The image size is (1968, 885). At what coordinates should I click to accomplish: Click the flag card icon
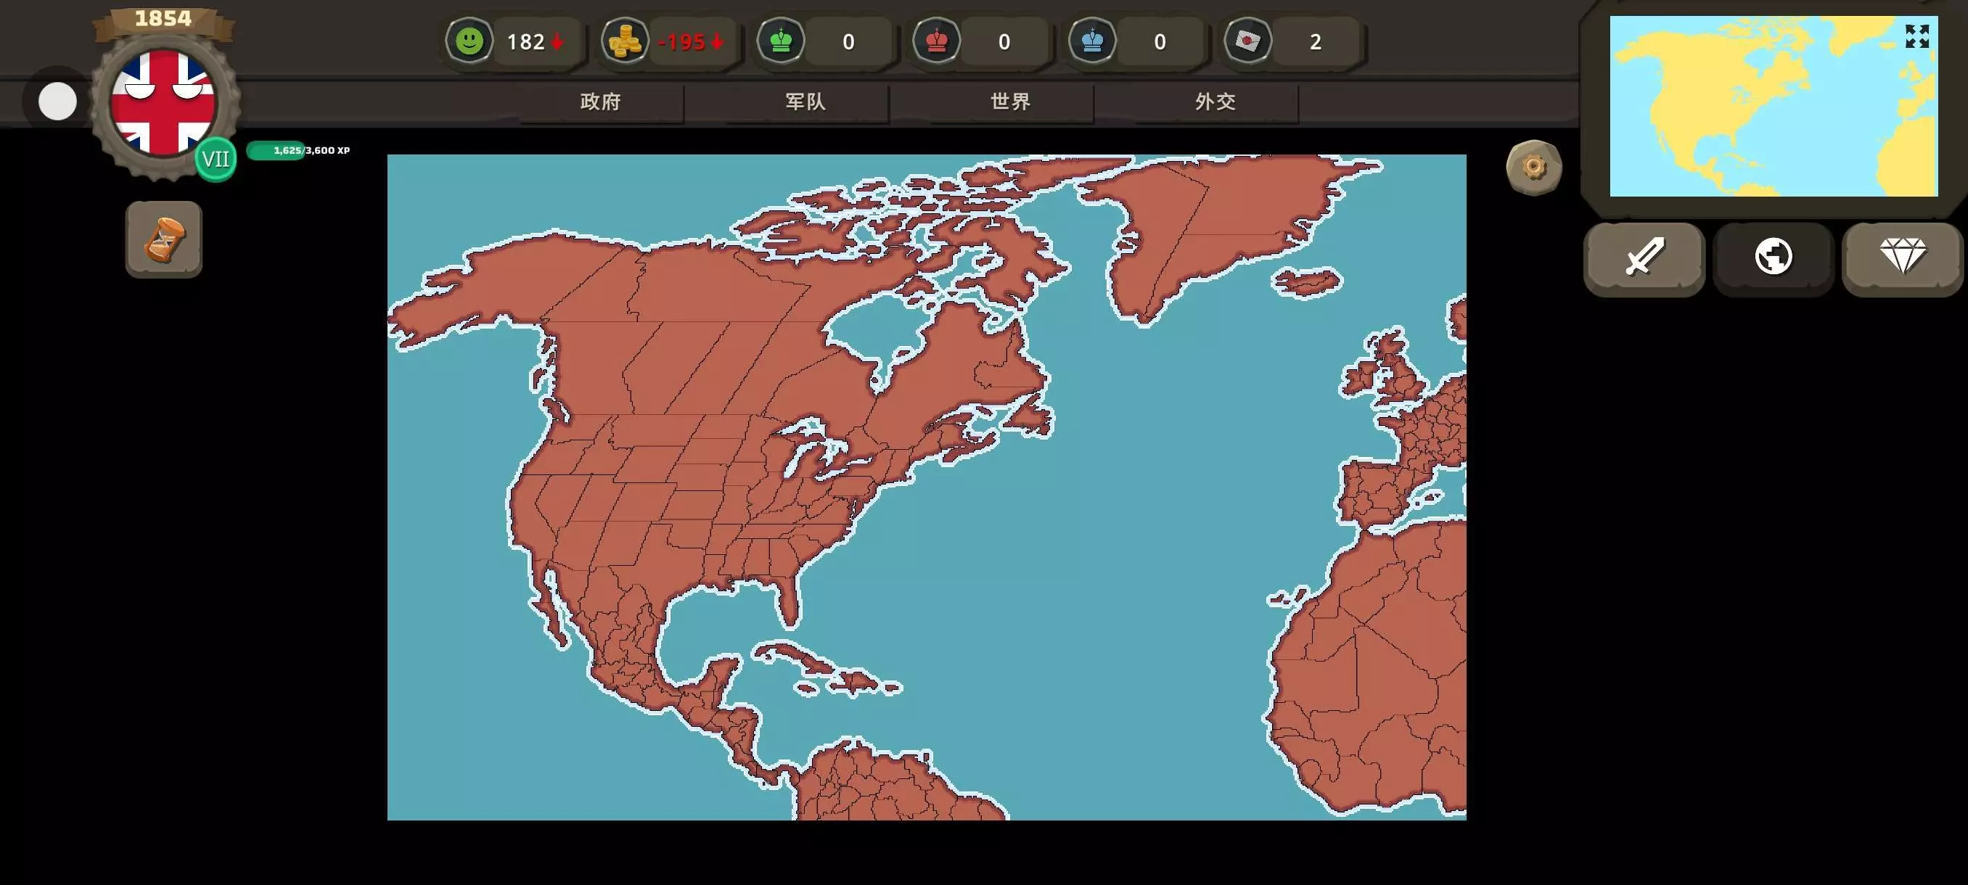click(1248, 41)
